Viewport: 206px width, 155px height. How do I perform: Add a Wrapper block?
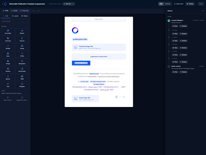[x=22, y=85]
